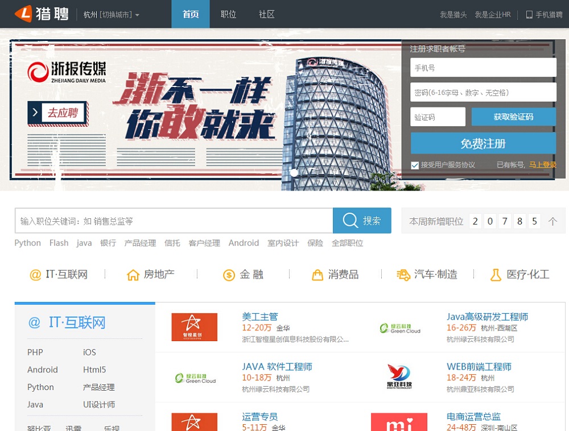Select the 首页 navigation tab
This screenshot has height=431, width=569.
pyautogui.click(x=191, y=14)
